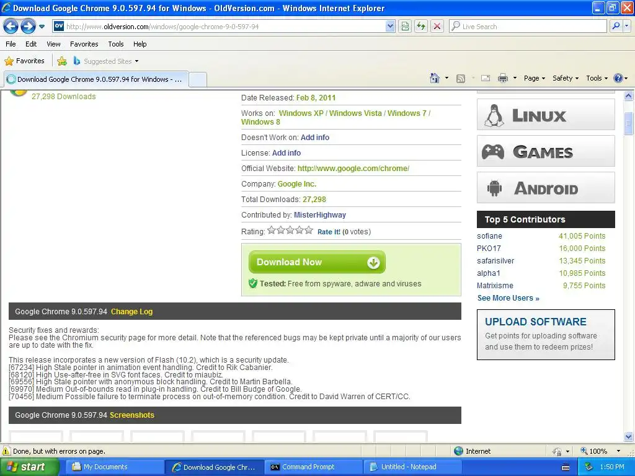Expand the Home button dropdown arrow
635x476 pixels.
(446, 78)
